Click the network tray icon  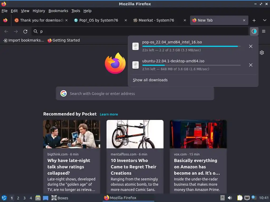coord(247,198)
